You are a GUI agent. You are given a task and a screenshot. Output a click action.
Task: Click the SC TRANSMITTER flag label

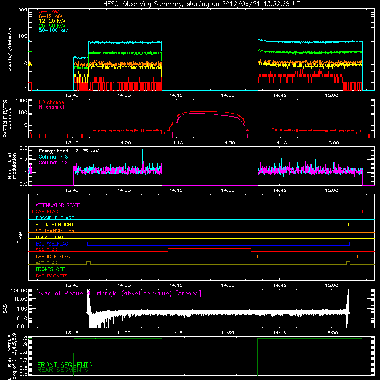pos(55,231)
